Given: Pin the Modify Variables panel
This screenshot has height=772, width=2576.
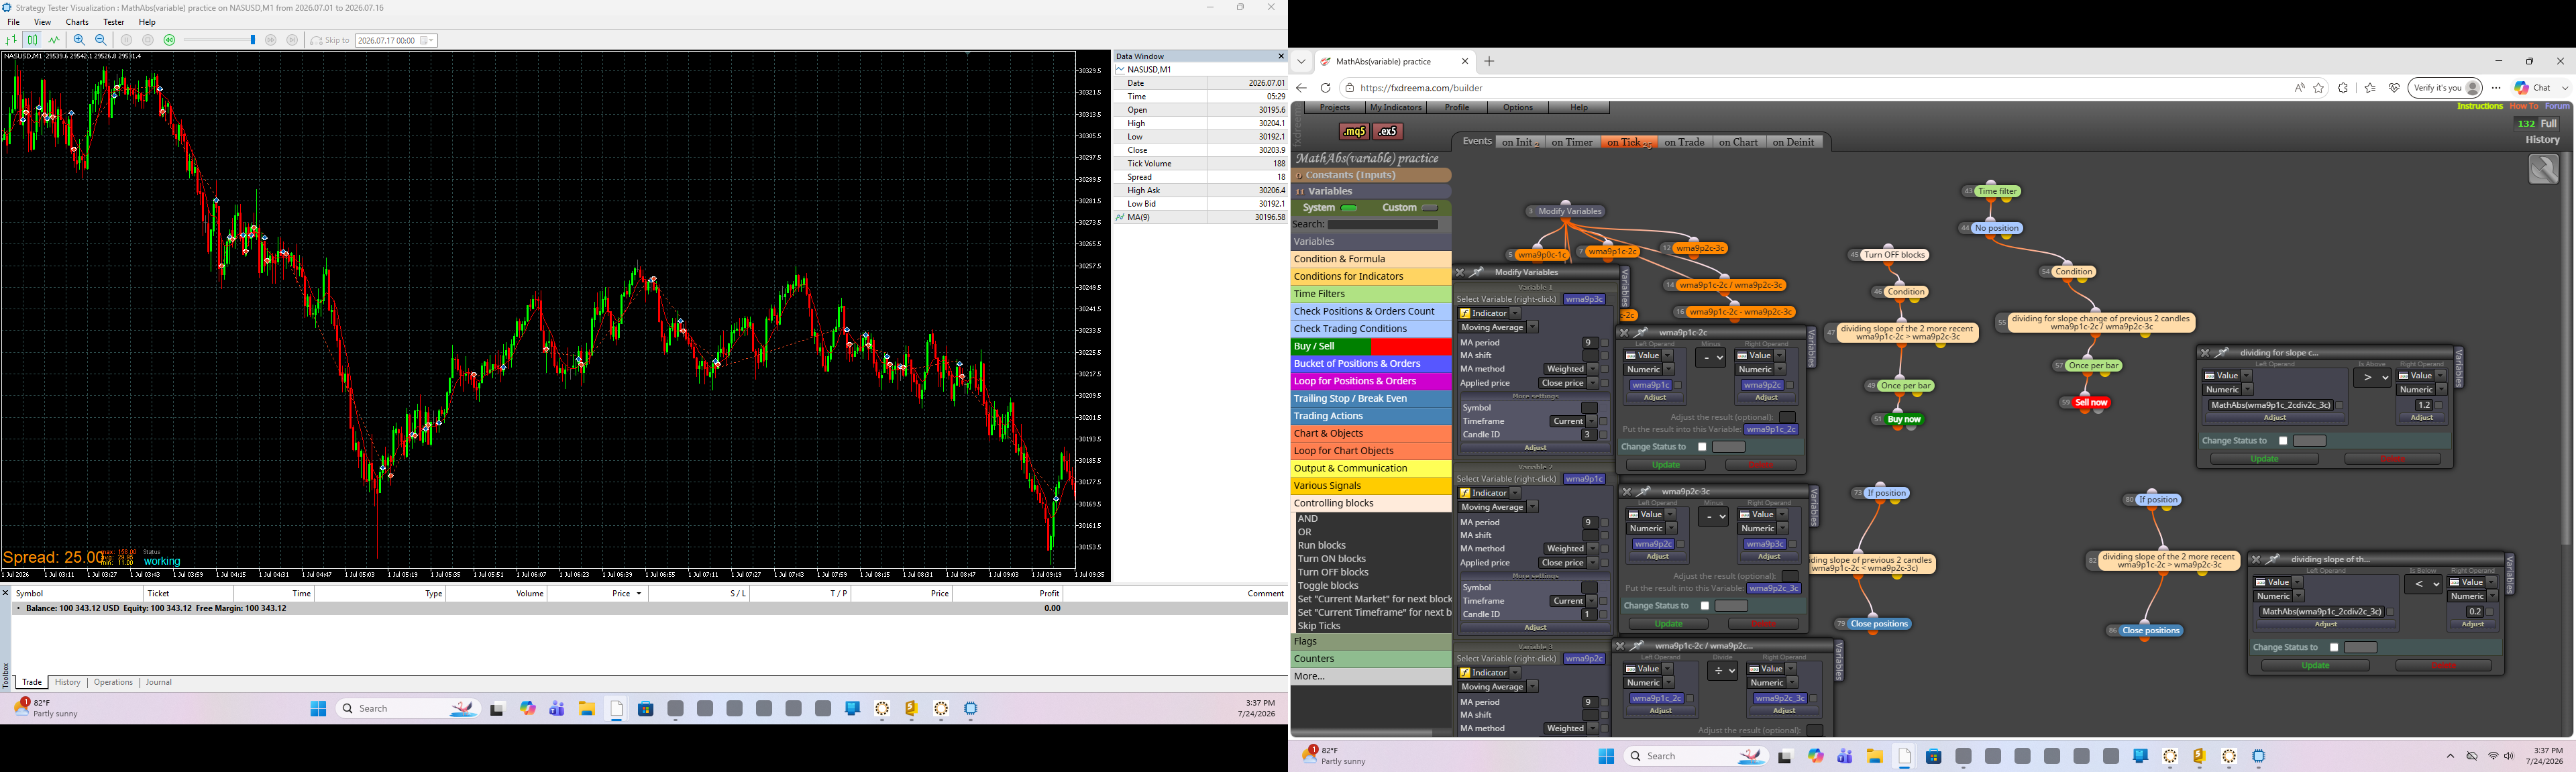Looking at the screenshot, I should (1477, 272).
